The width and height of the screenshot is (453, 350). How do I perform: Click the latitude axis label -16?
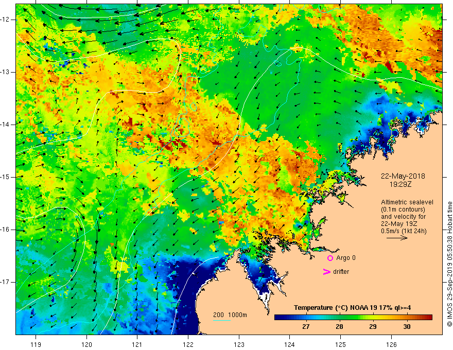click(x=6, y=230)
